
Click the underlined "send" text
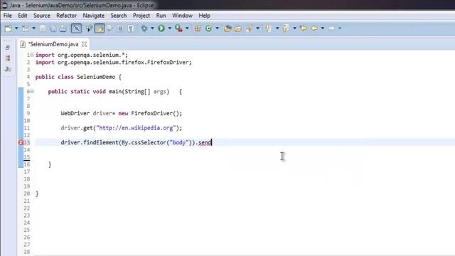(x=205, y=142)
